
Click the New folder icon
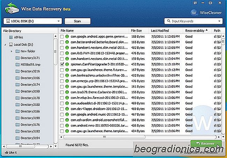pos(17,51)
